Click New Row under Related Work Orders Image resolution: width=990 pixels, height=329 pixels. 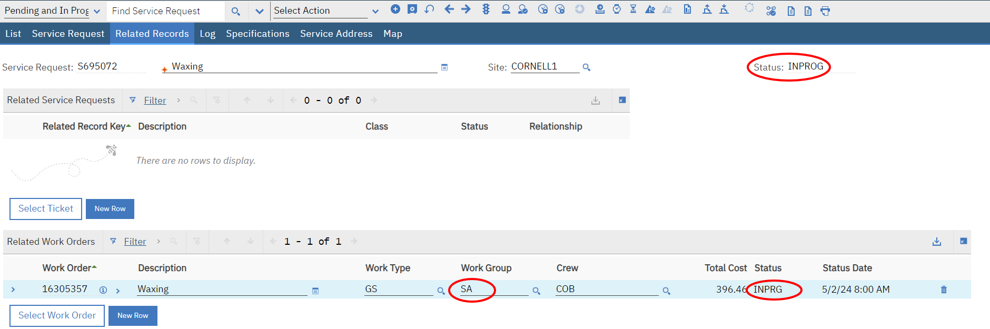(133, 316)
